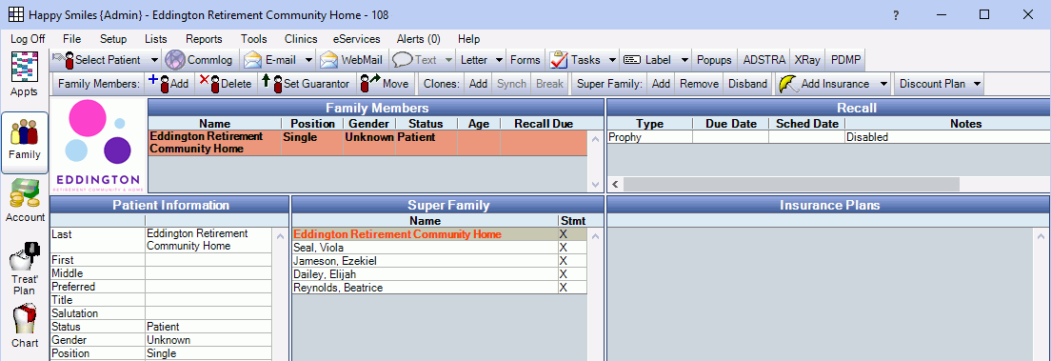Expand the Label dropdown arrow
The height and width of the screenshot is (361, 1051).
[x=684, y=60]
